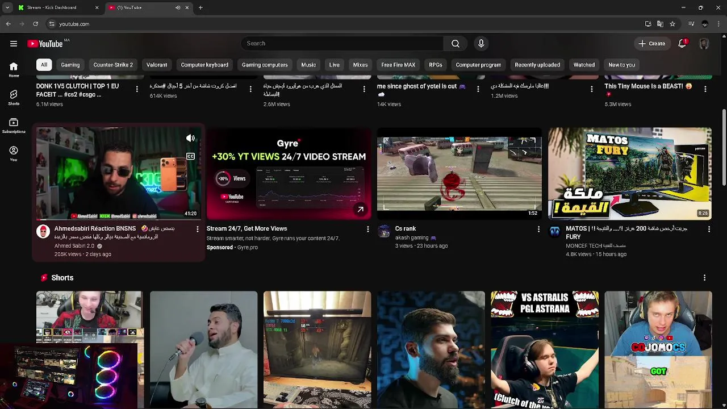Open the GOJOMOCS short
The image size is (727, 409).
point(658,350)
